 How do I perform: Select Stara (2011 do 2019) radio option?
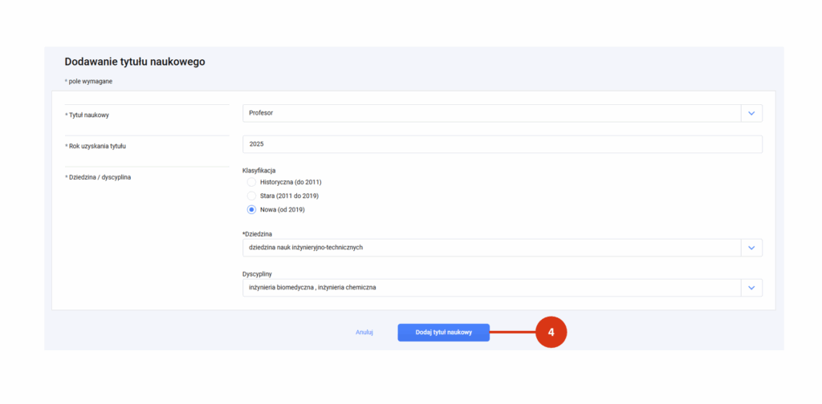click(x=251, y=196)
